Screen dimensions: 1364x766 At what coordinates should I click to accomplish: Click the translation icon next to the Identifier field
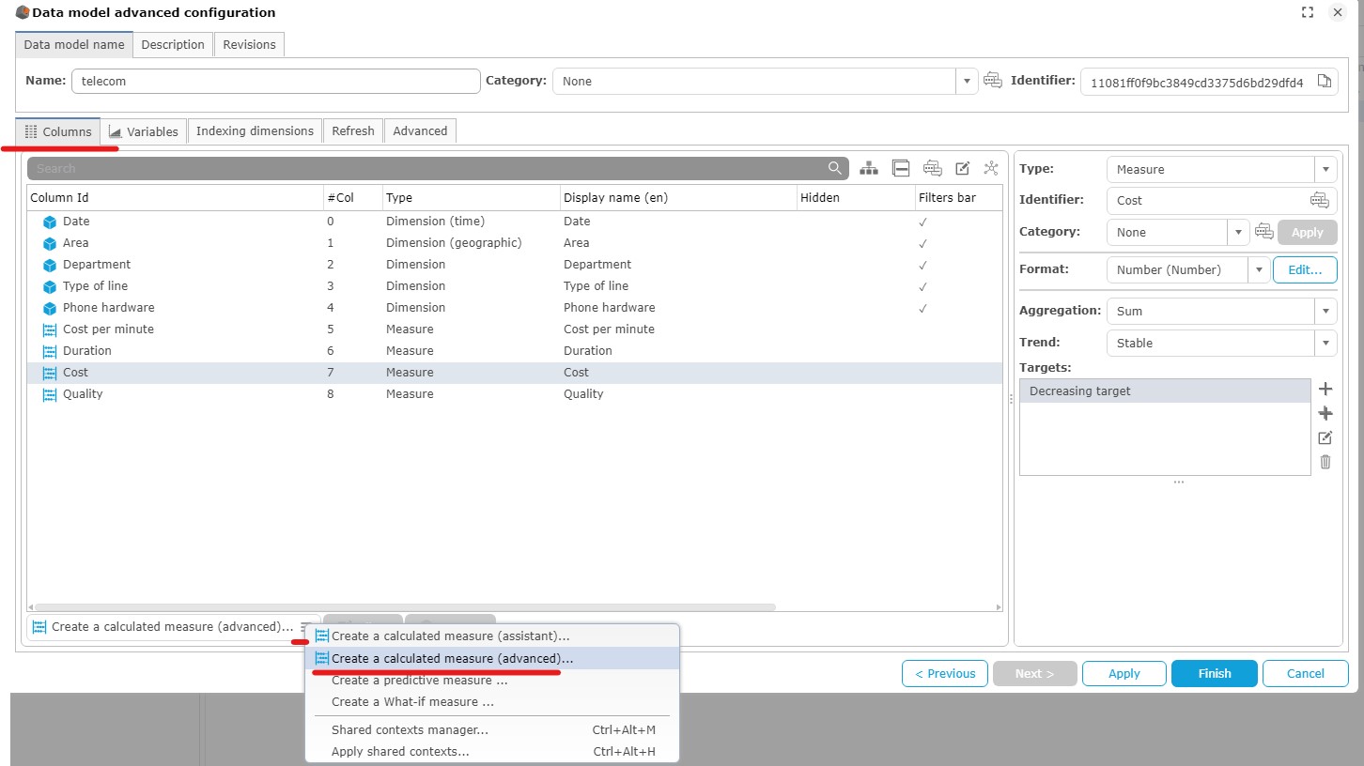point(1320,200)
